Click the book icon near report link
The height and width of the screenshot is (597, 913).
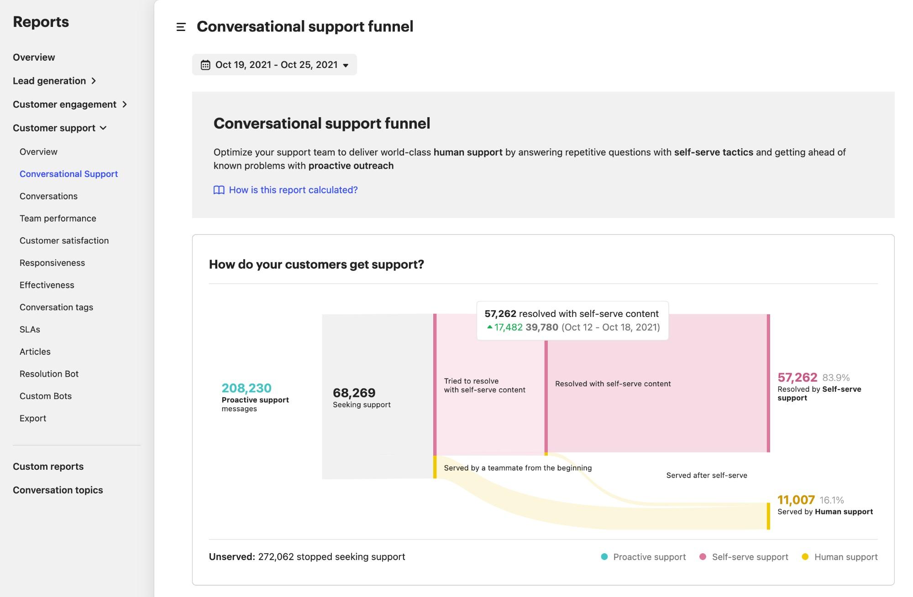pyautogui.click(x=219, y=190)
